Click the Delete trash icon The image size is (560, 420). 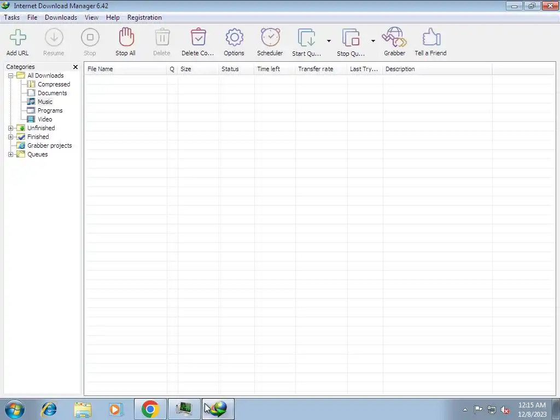click(x=162, y=37)
